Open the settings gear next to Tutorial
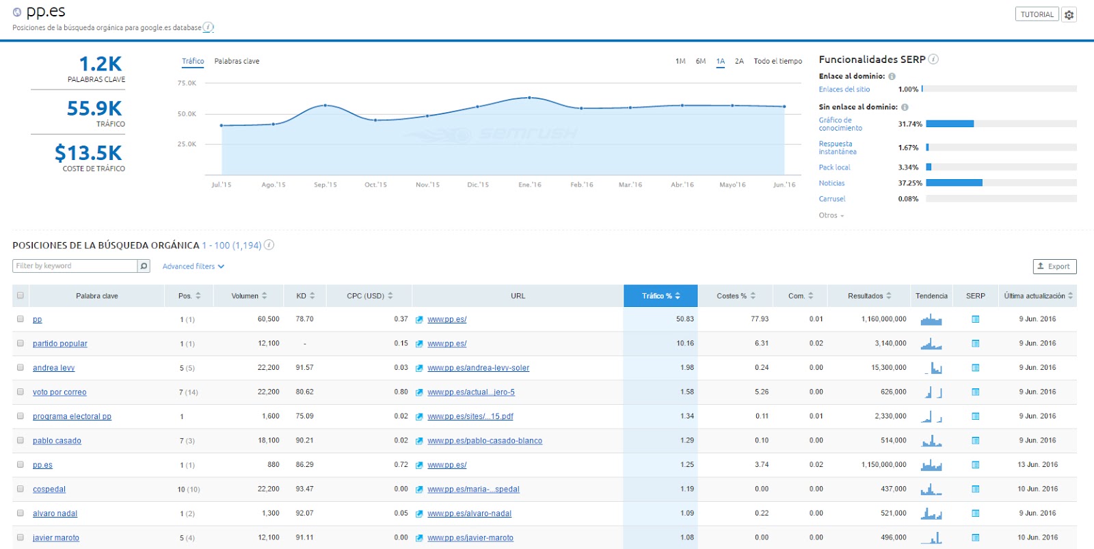 pos(1069,14)
